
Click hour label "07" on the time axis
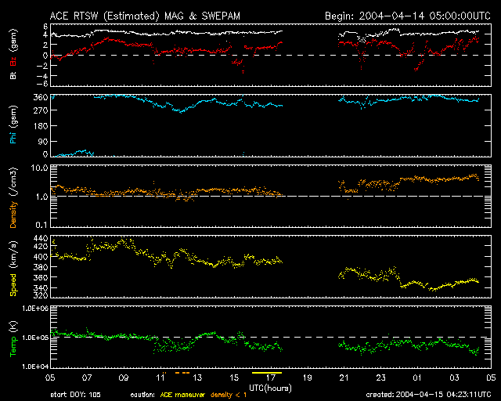pyautogui.click(x=87, y=378)
